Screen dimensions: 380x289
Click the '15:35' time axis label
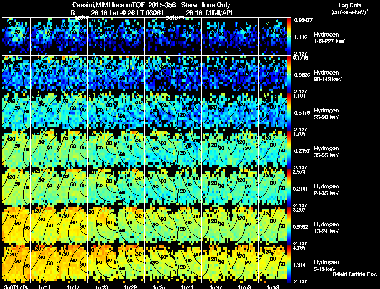(159, 287)
